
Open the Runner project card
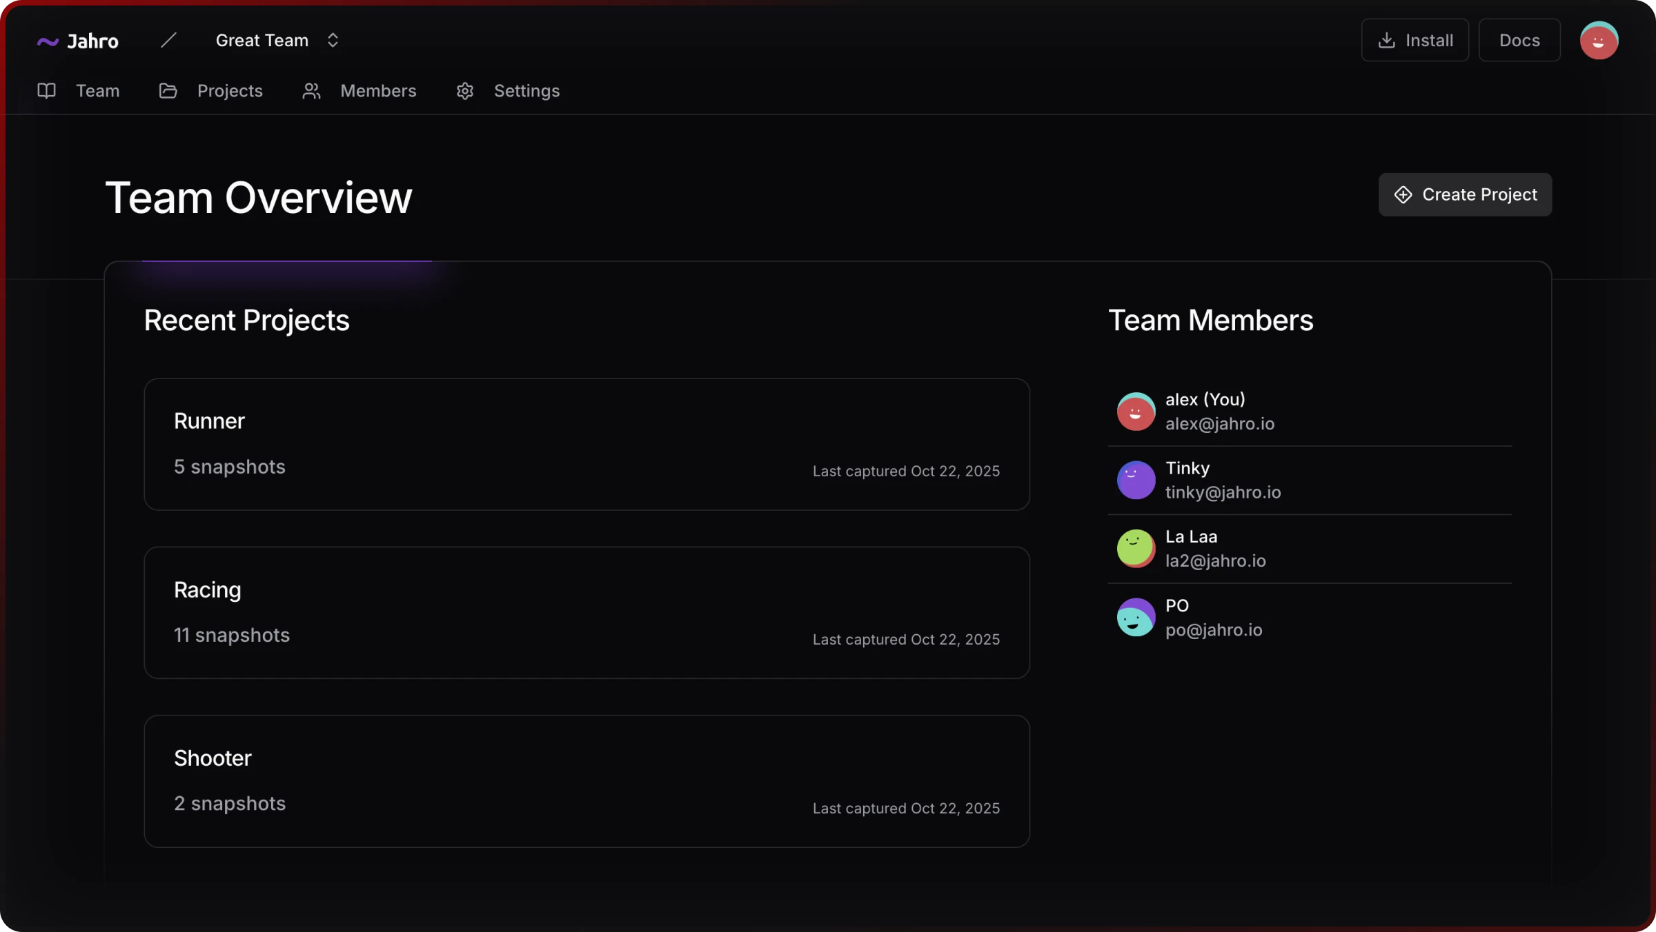[586, 445]
